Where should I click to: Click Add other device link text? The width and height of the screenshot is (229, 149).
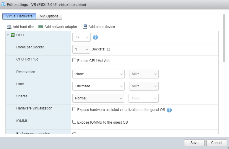point(102,27)
